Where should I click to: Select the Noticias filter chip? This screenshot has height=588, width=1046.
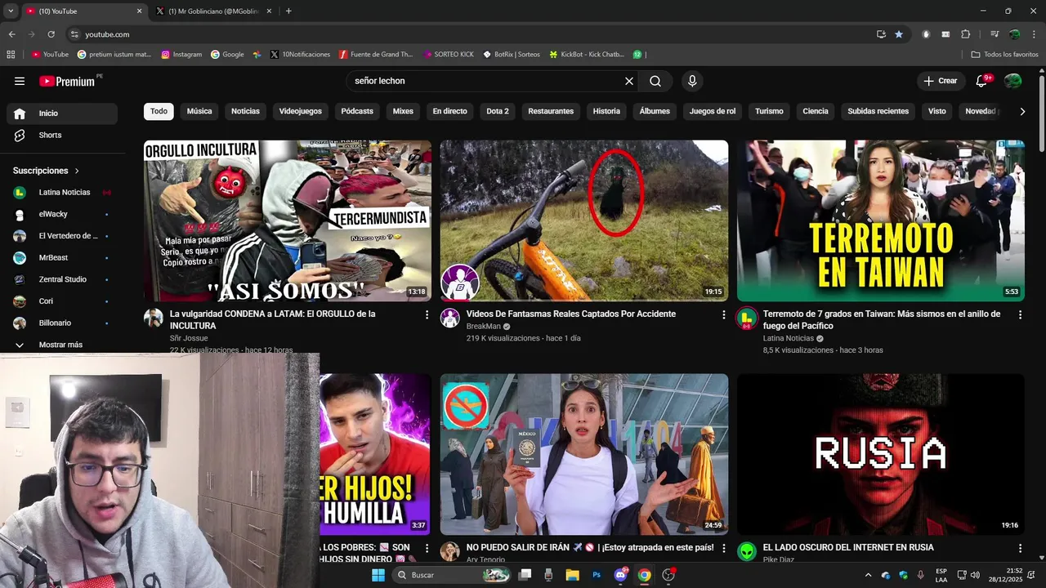click(x=245, y=111)
